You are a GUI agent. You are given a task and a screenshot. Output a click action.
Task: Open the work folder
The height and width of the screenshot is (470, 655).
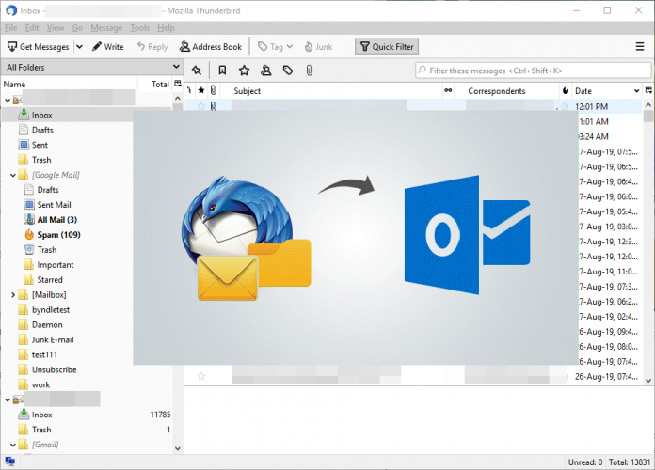pyautogui.click(x=40, y=384)
